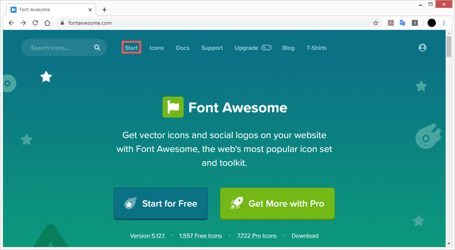This screenshot has width=455, height=250.
Task: Open a new tab with the plus button
Action: (104, 10)
